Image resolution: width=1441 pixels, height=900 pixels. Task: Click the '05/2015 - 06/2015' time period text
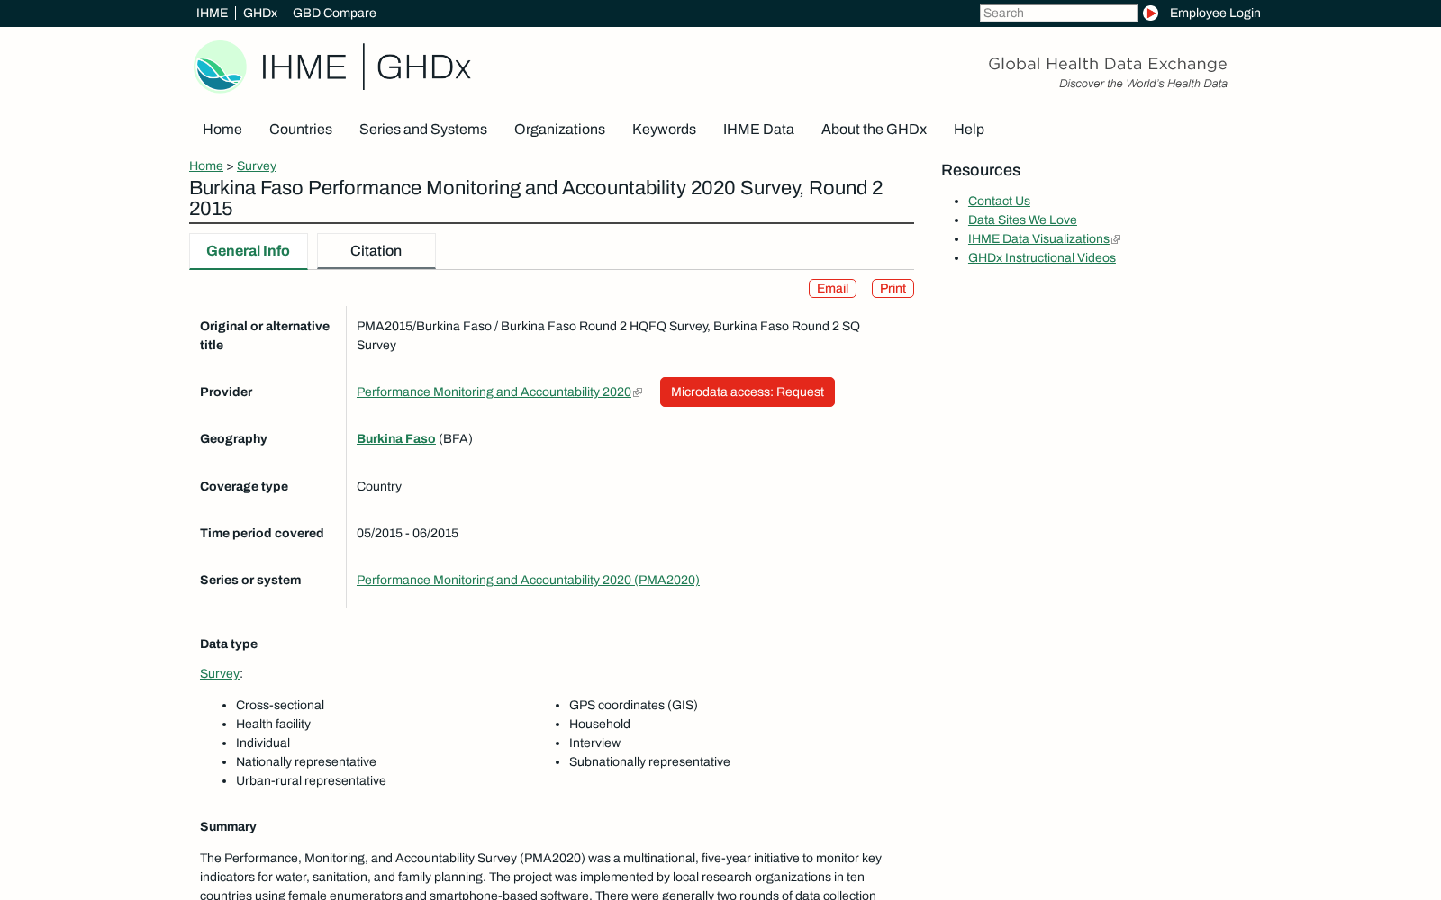tap(407, 534)
